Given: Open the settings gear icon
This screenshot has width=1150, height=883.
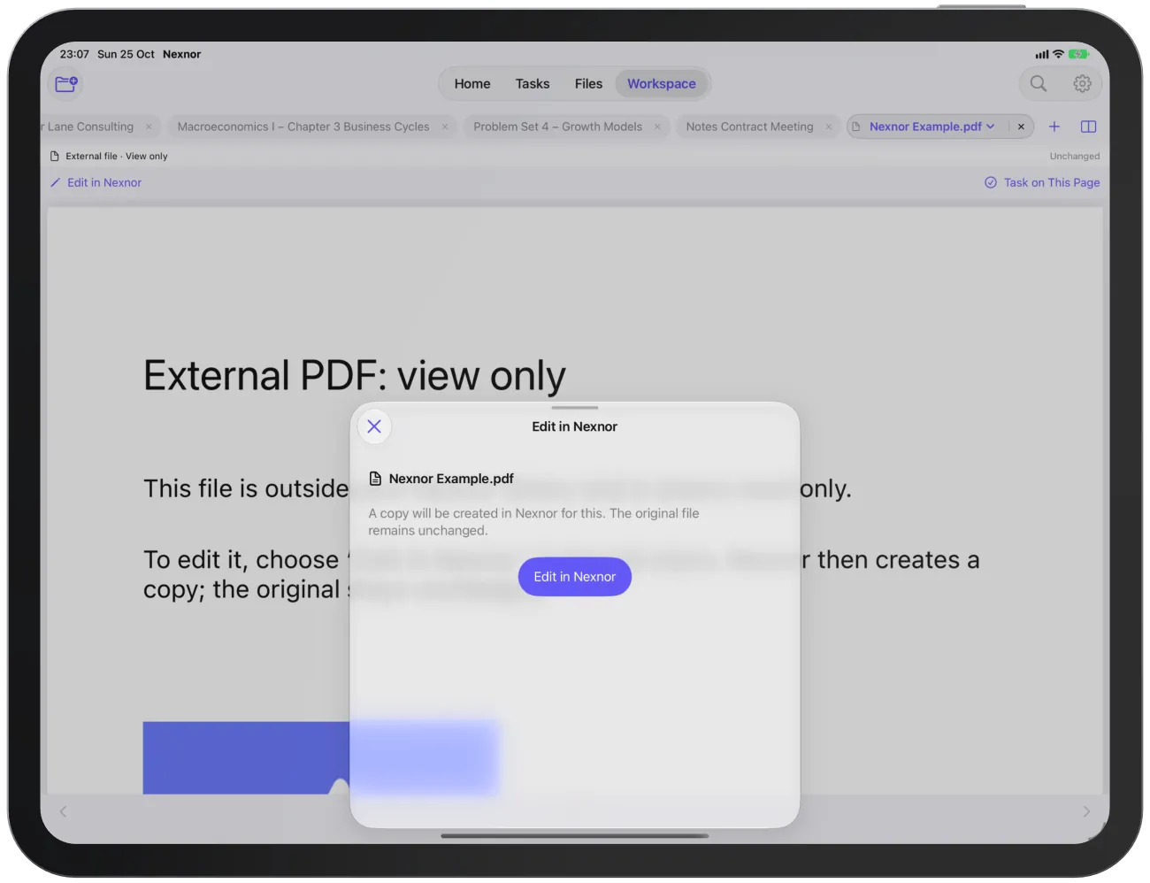Looking at the screenshot, I should (1082, 84).
